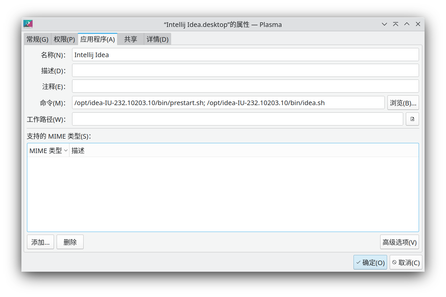Open 高级选项(V) advanced options
Screen dimensions: 446x297
[399, 242]
